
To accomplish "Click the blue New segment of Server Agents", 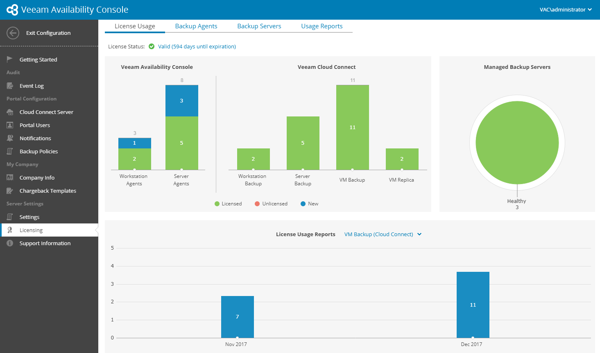I will tap(182, 100).
